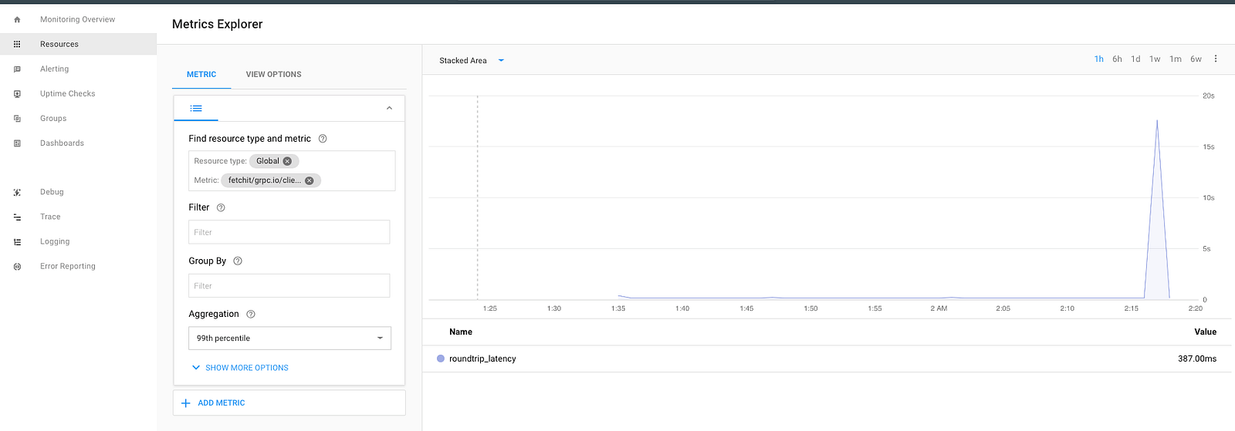The width and height of the screenshot is (1235, 431).
Task: Click the Error Reporting icon
Action: pyautogui.click(x=17, y=266)
